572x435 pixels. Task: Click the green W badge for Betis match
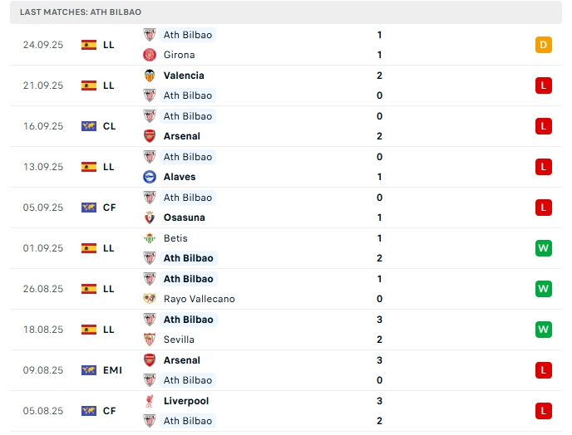[x=544, y=248]
